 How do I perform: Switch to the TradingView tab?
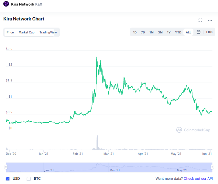[48, 32]
